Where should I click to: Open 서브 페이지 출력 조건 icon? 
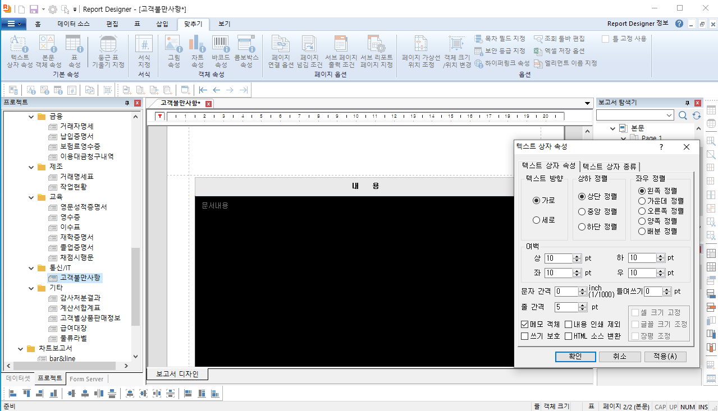pyautogui.click(x=341, y=51)
